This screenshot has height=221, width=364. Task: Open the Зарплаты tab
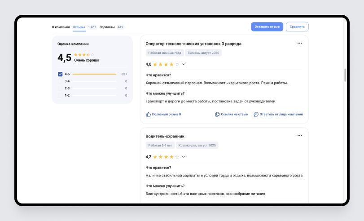[x=107, y=27]
